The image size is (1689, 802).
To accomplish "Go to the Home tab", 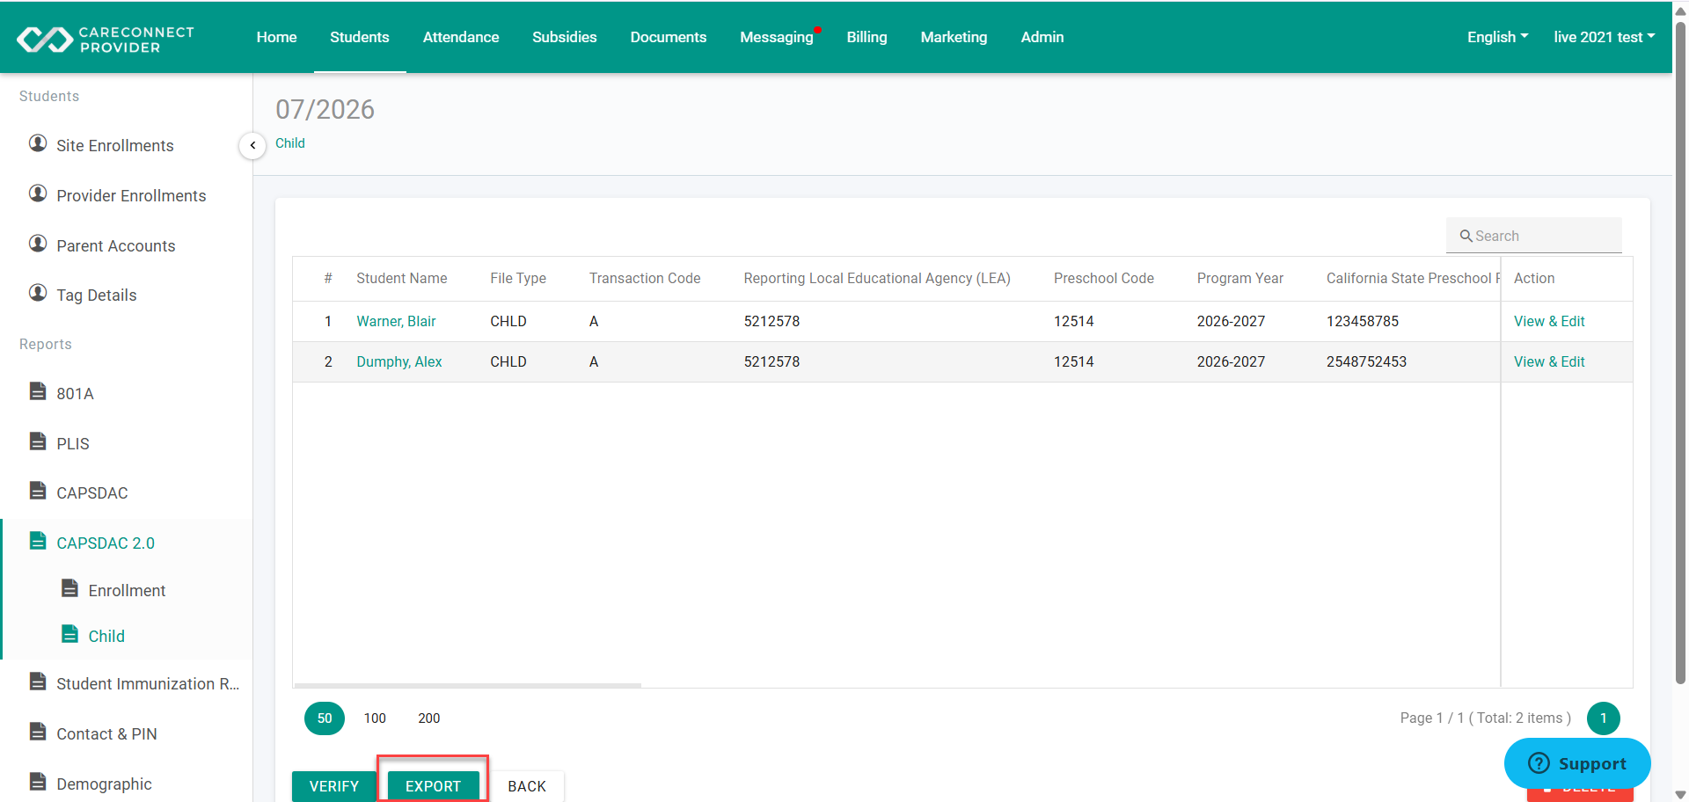I will 276,37.
